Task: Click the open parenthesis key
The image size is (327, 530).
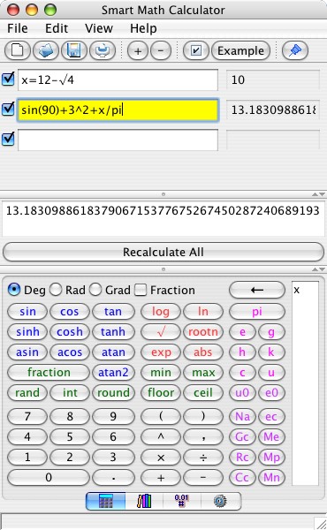Action: [x=161, y=416]
